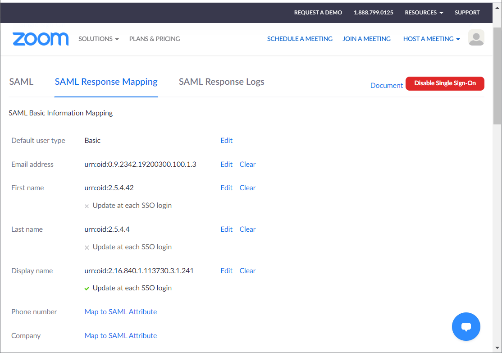Open the SAML Response Logs tab
Image resolution: width=502 pixels, height=353 pixels.
(x=221, y=82)
